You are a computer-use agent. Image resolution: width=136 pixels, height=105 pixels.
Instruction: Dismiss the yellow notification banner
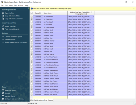(x=134, y=9)
